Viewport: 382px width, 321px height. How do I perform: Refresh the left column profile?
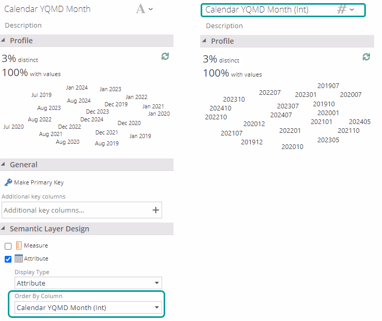[165, 56]
